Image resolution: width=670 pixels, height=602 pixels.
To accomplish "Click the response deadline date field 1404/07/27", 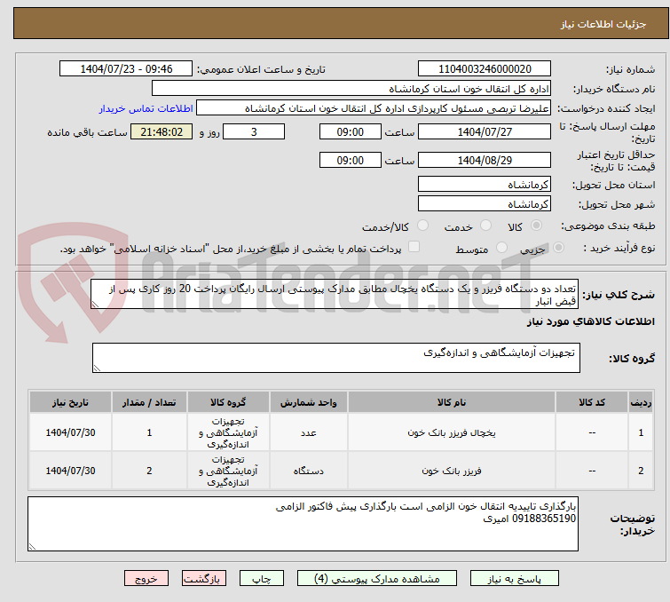I will [x=484, y=132].
